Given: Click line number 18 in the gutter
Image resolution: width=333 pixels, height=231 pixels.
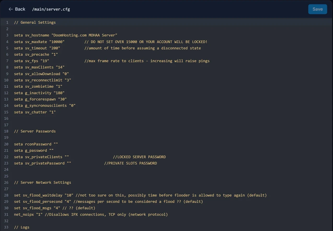Looking at the screenshot, I should 6,131.
